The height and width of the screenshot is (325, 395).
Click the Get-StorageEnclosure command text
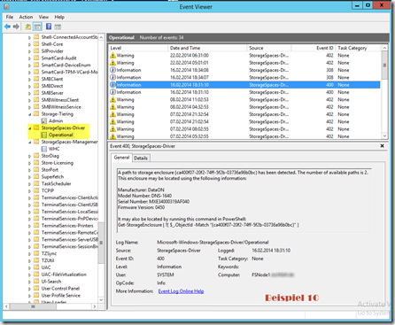click(x=208, y=225)
